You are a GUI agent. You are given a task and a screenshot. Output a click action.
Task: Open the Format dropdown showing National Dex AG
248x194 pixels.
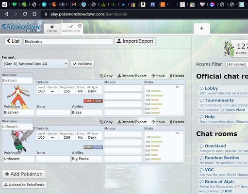(x=35, y=64)
